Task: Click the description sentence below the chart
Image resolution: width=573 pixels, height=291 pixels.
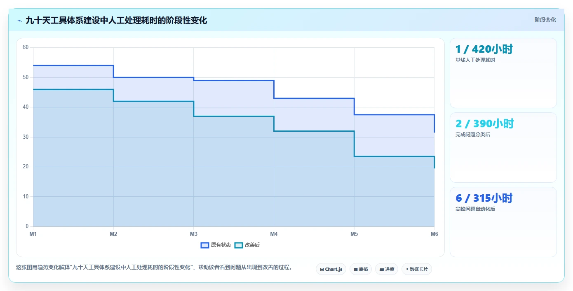Action: tap(155, 267)
